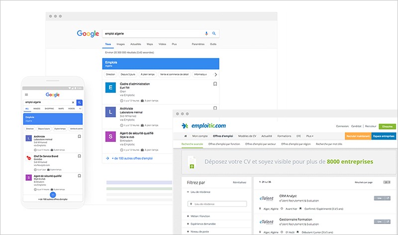Click the 'Lieu de résidence' input field

click(x=217, y=204)
